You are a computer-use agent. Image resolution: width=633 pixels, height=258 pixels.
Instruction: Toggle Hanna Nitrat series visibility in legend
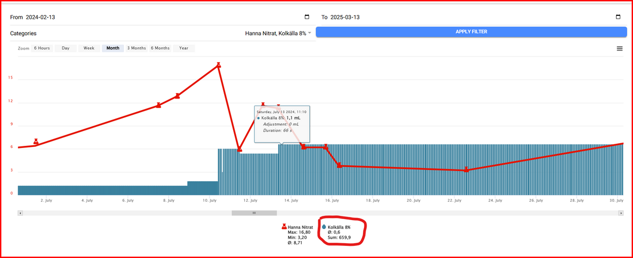click(300, 227)
